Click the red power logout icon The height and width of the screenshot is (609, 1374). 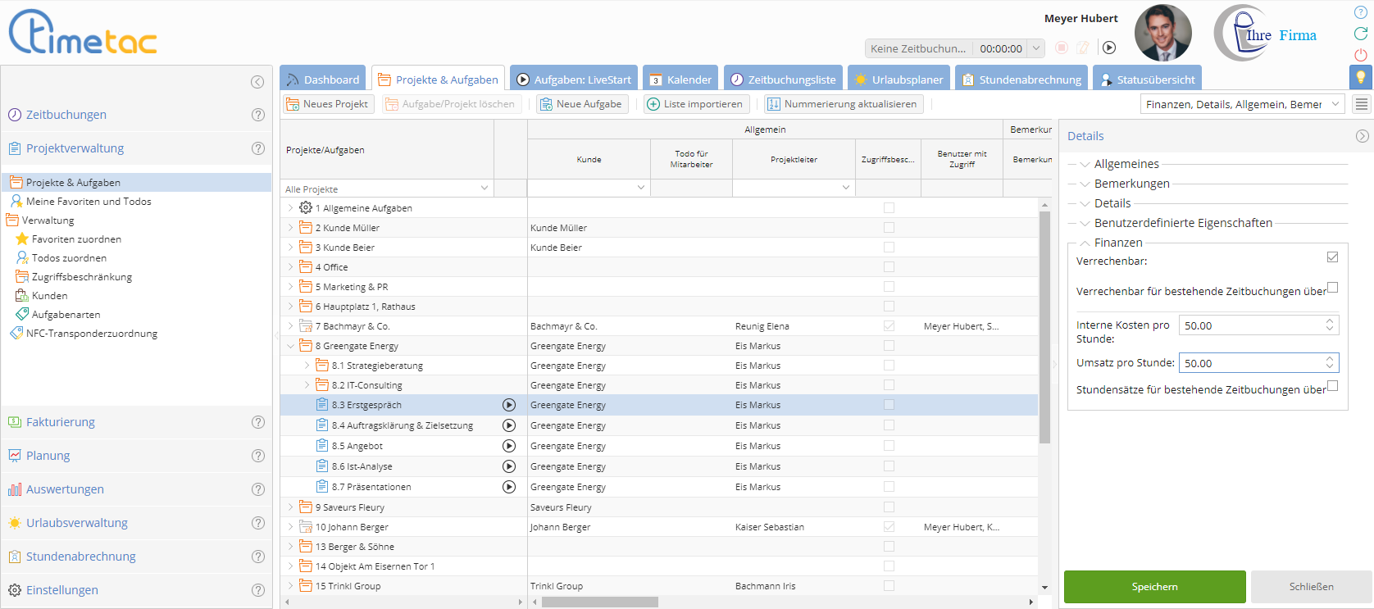coord(1361,55)
